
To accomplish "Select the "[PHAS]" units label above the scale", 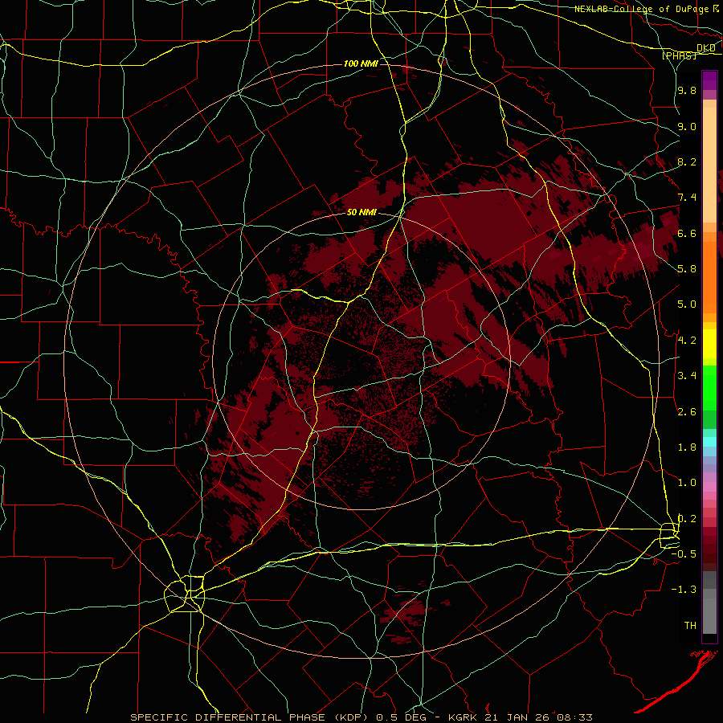I will 679,55.
